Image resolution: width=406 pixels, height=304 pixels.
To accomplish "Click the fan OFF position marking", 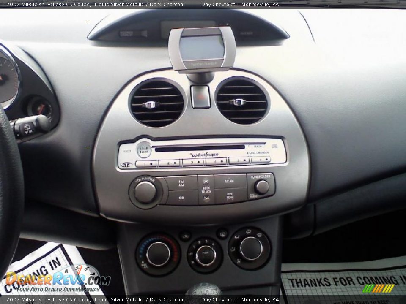I will (191, 254).
